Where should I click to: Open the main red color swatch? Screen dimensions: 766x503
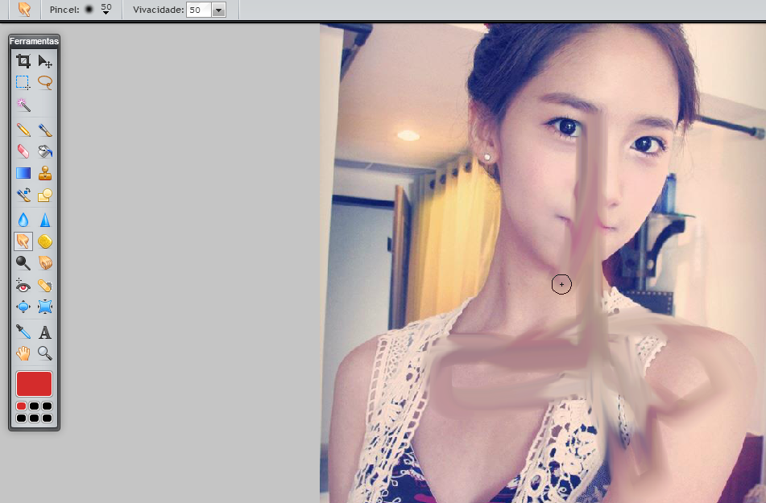tap(33, 384)
